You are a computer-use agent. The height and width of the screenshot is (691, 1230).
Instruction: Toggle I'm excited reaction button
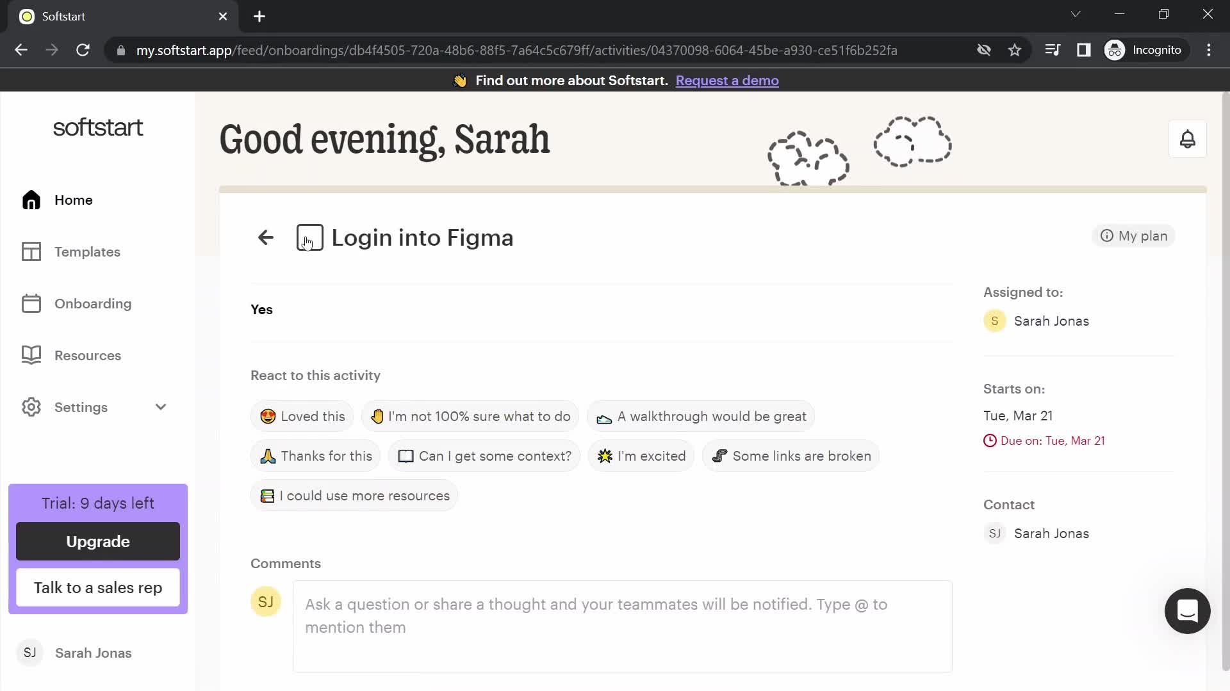tap(641, 456)
